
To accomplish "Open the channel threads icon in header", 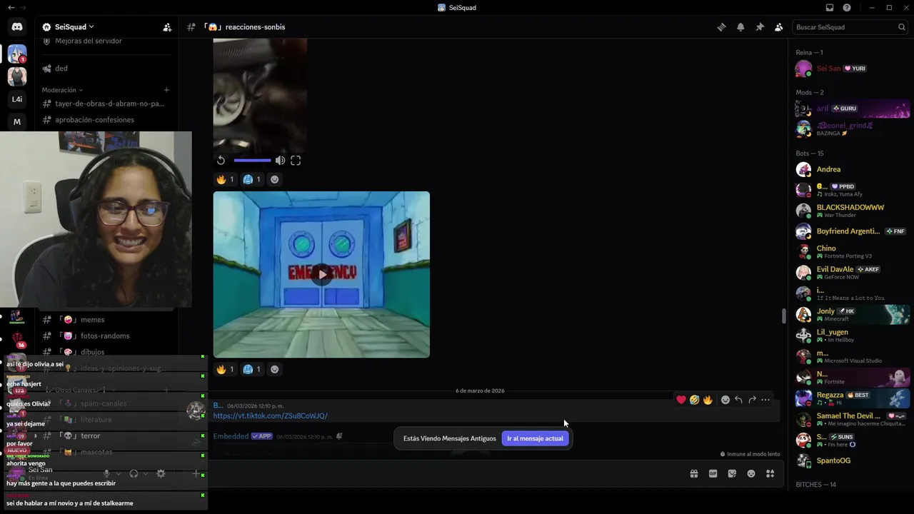I will click(721, 27).
